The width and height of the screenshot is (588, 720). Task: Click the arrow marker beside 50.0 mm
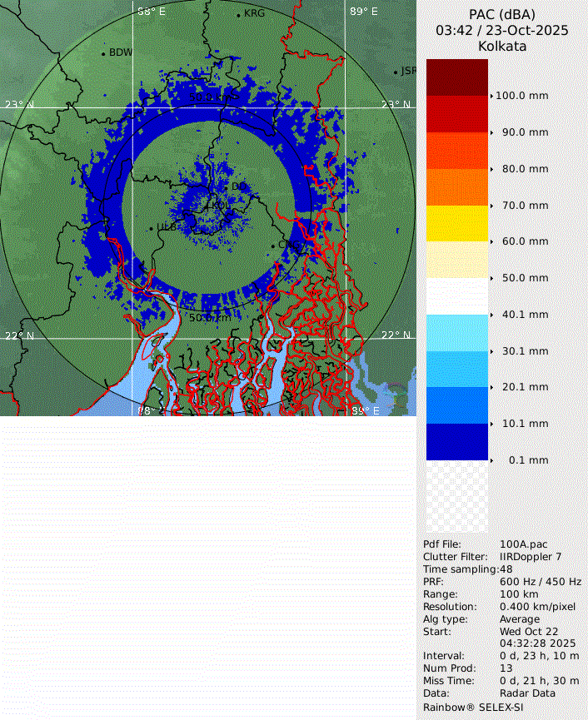point(491,278)
